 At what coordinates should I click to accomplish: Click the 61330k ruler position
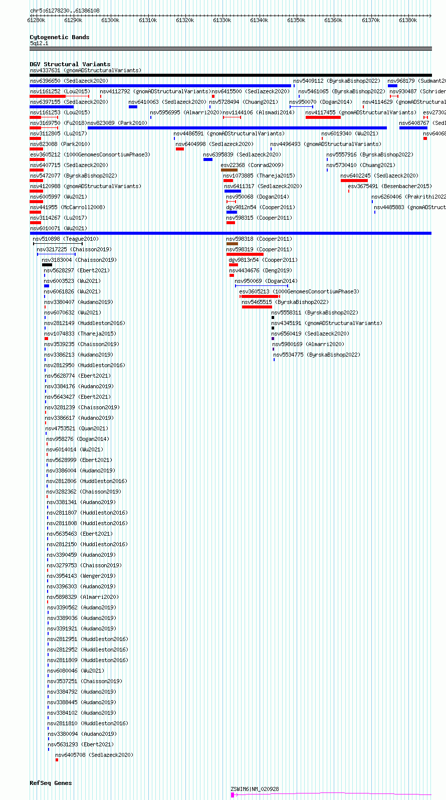pyautogui.click(x=222, y=20)
